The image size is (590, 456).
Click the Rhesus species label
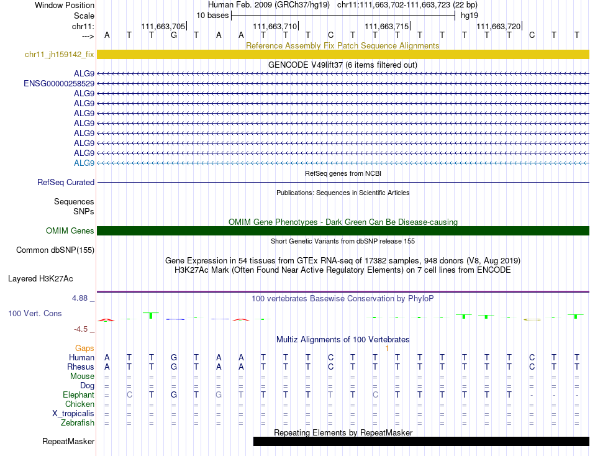point(81,367)
